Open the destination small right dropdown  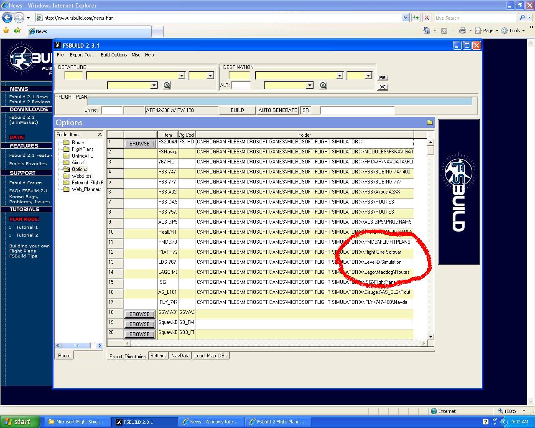coord(368,76)
